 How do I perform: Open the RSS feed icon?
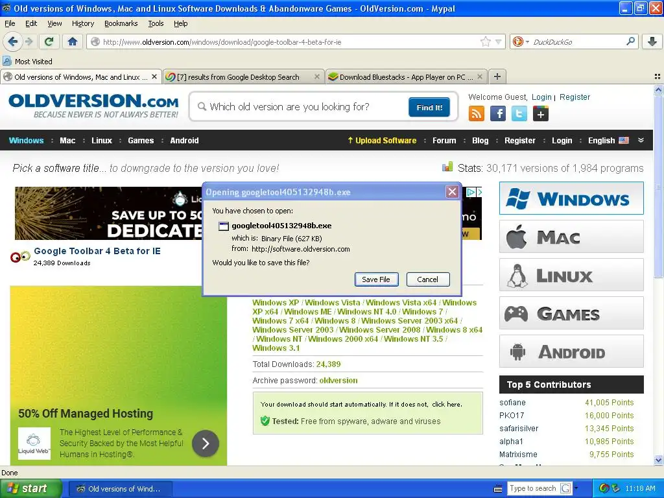[x=477, y=113]
